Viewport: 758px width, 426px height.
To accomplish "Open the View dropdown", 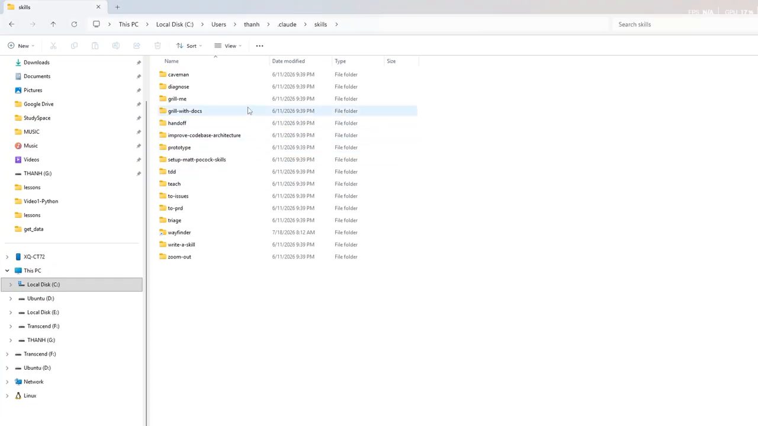I will click(x=228, y=46).
